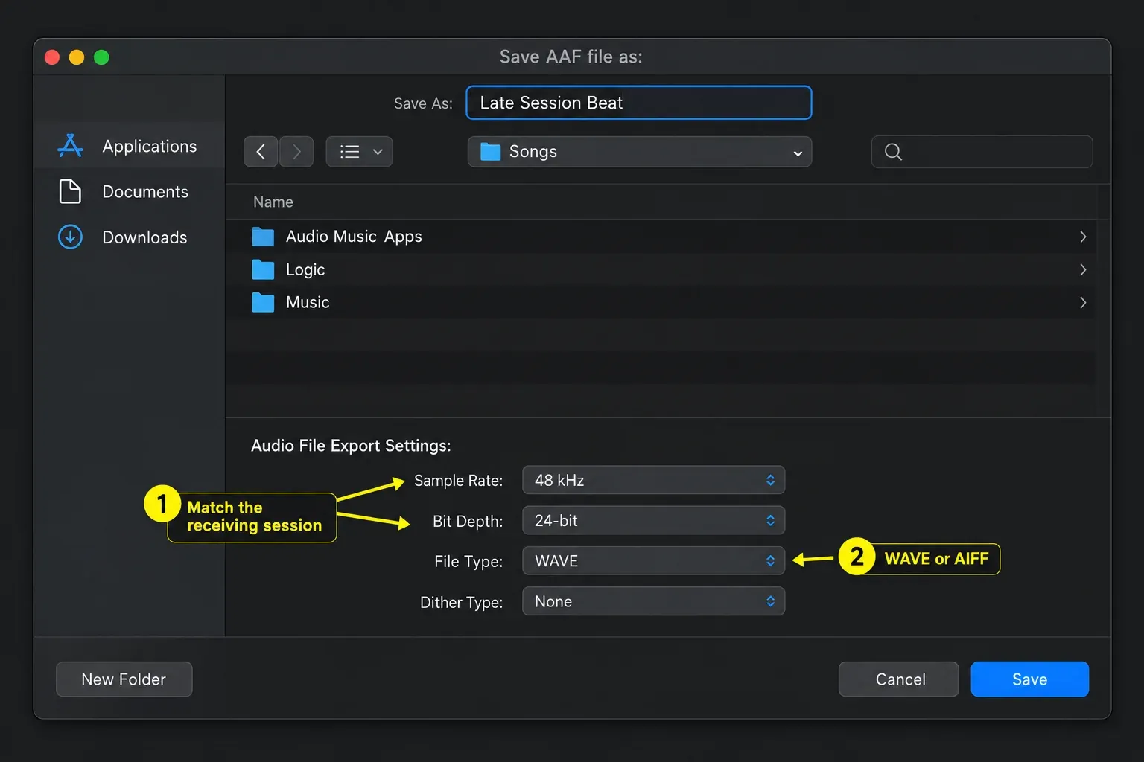Expand chevron on the Music row
The image size is (1144, 762).
[x=1083, y=302]
